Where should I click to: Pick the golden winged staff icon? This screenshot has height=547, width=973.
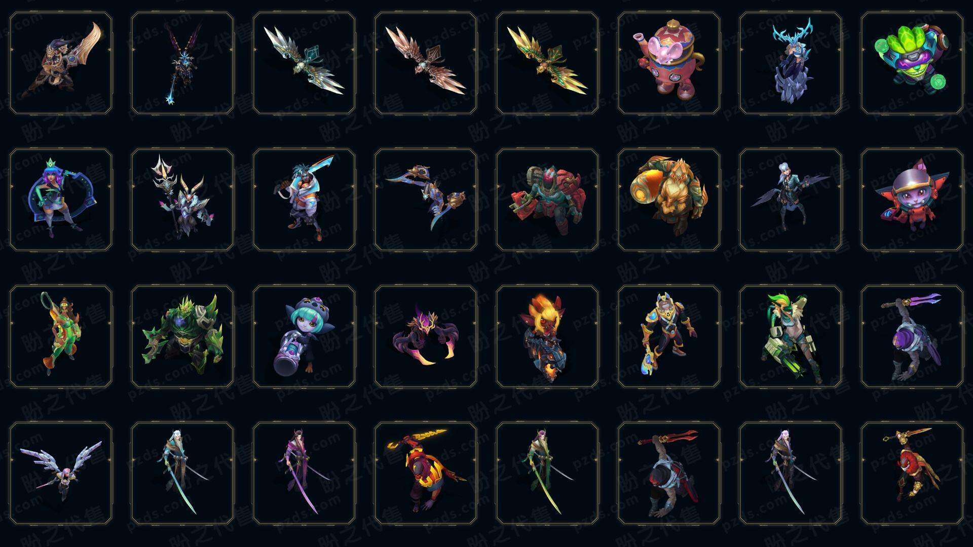(x=547, y=63)
